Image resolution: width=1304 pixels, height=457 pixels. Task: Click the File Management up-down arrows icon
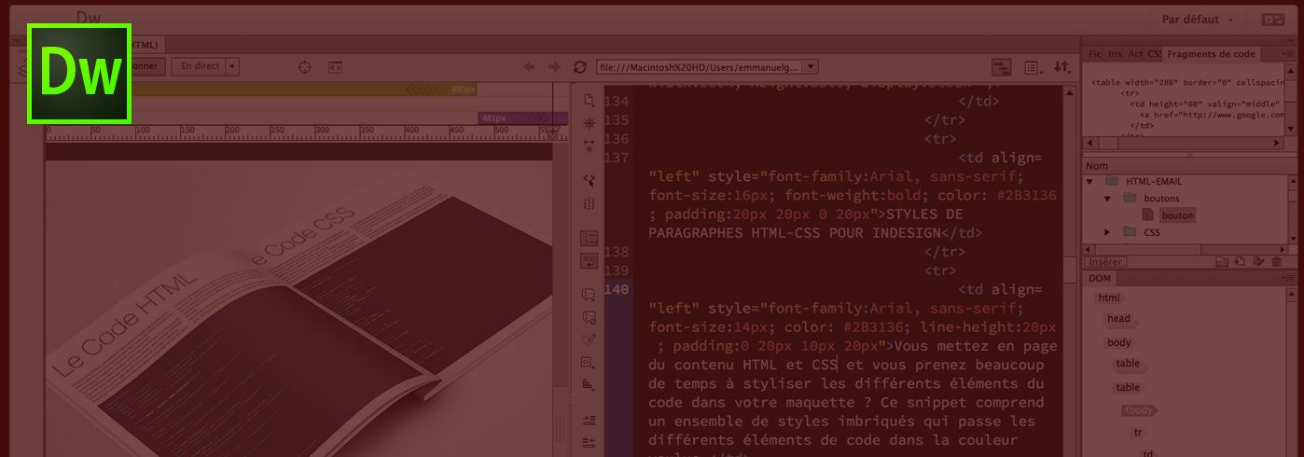click(x=1062, y=67)
